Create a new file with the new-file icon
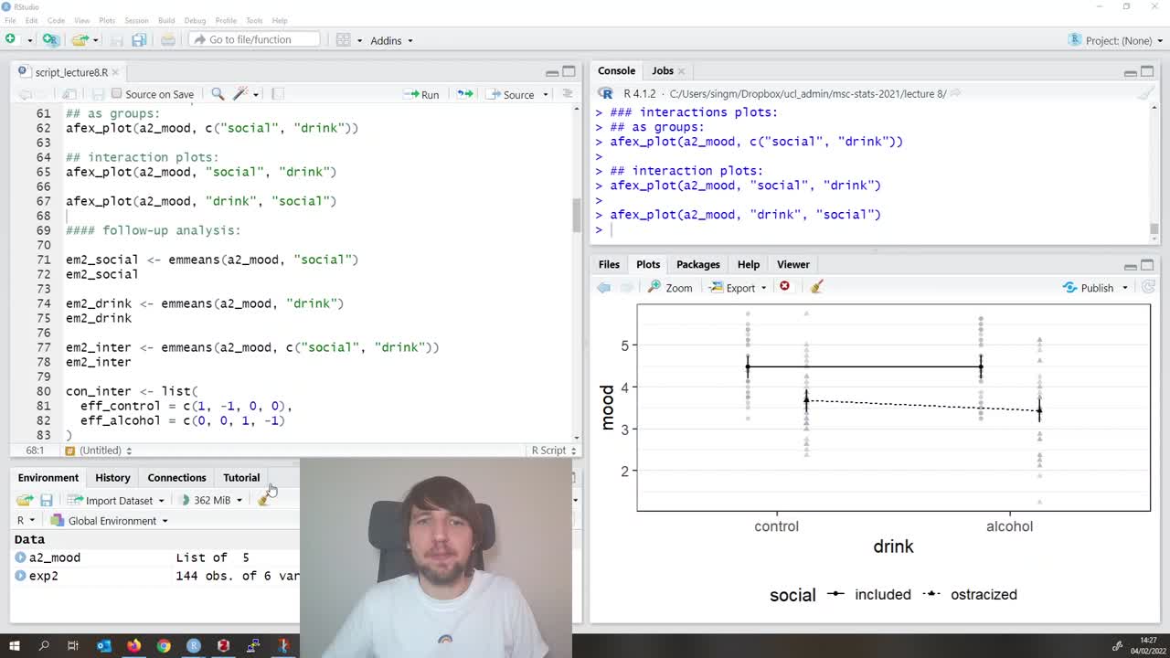1170x658 pixels. pyautogui.click(x=10, y=40)
